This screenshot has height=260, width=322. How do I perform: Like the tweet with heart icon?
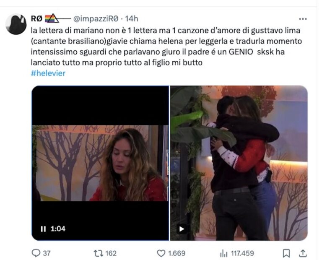pos(161,253)
